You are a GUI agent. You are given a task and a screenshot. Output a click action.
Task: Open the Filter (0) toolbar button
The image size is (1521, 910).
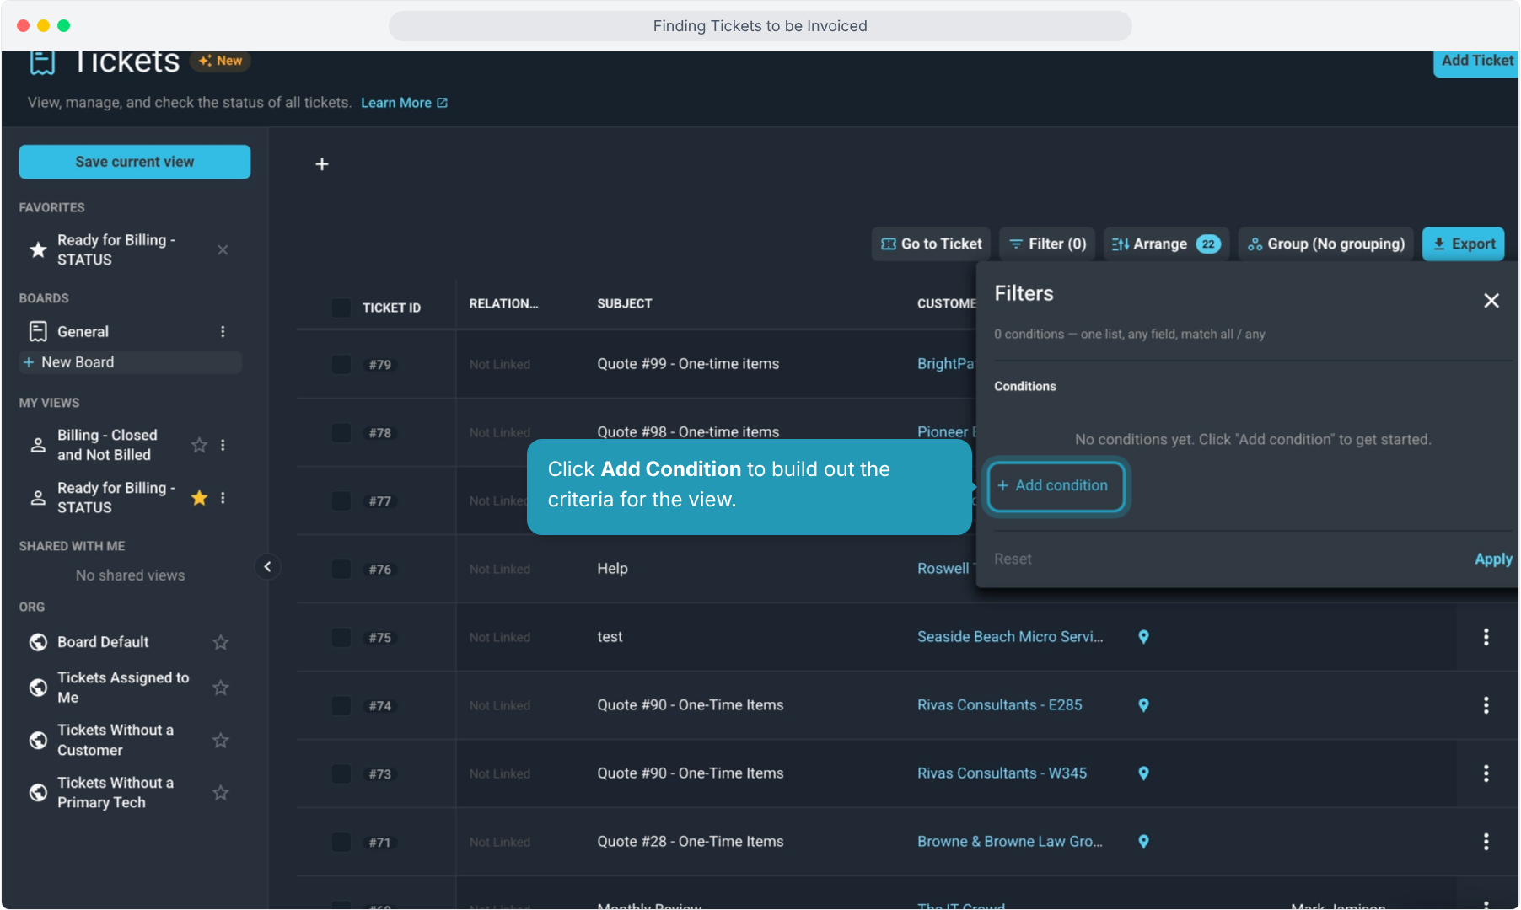1047,244
